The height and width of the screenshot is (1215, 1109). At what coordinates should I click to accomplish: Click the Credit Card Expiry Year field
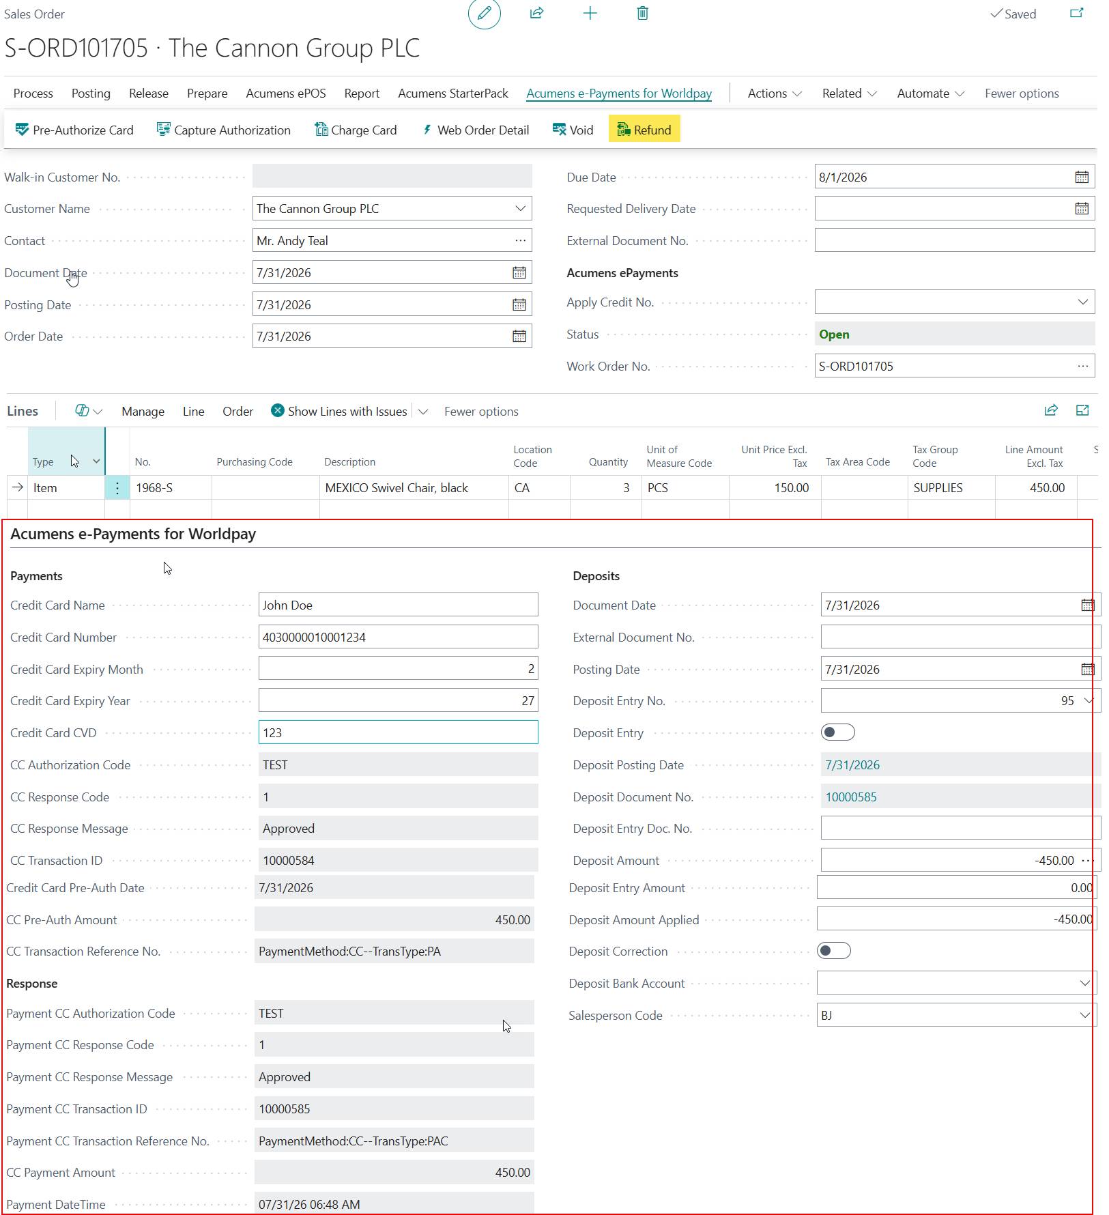pos(398,700)
